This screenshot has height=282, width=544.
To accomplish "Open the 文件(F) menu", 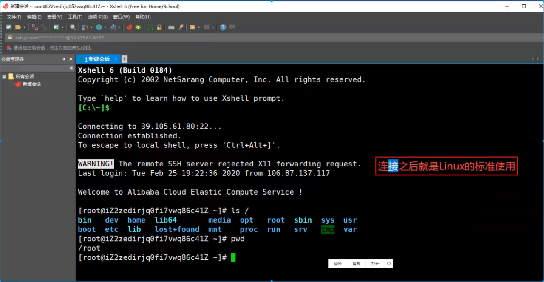I will click(14, 17).
